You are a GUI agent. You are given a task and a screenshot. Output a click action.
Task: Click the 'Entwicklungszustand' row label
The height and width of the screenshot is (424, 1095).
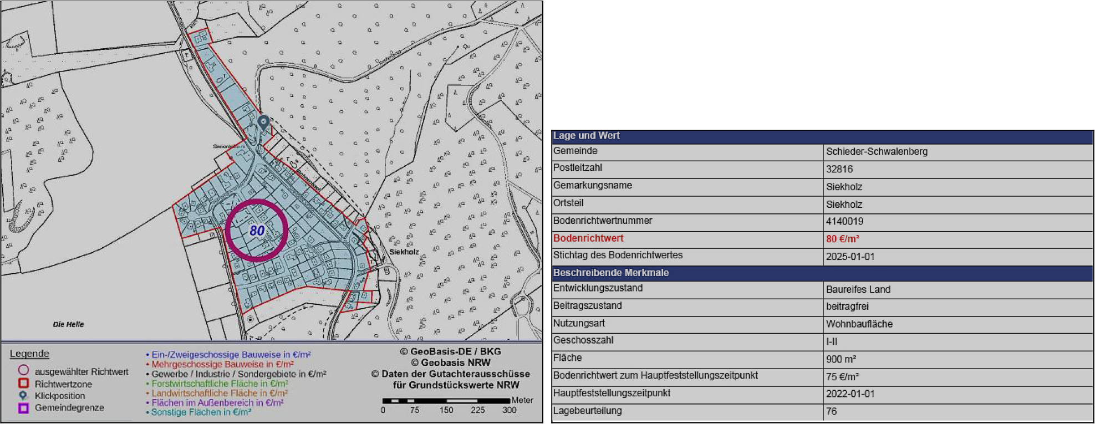click(x=598, y=288)
